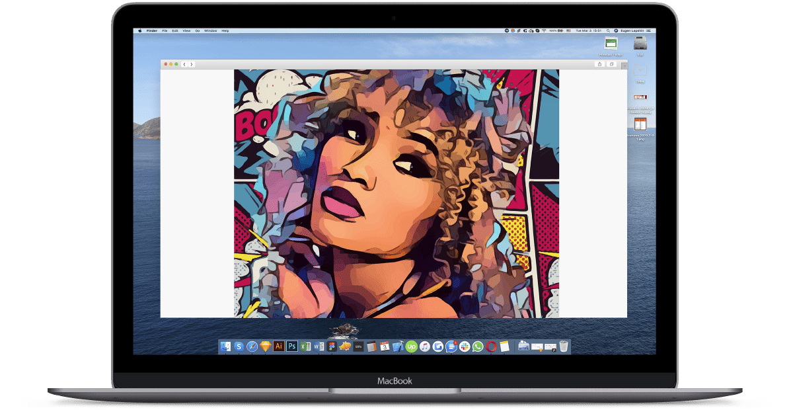Click the pop-art portrait image
The height and width of the screenshot is (410, 793).
(x=397, y=193)
